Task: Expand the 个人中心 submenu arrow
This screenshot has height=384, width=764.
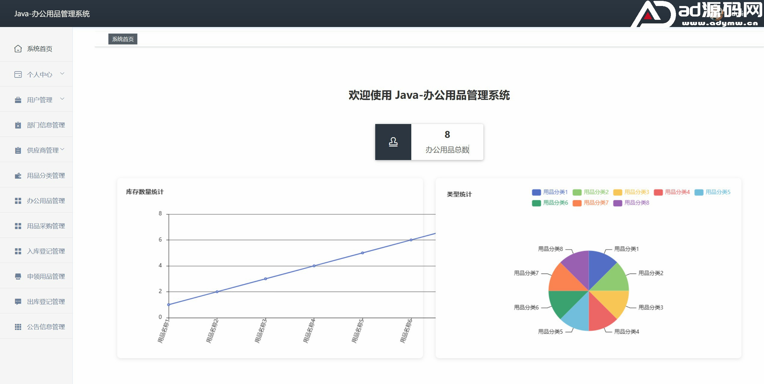Action: 62,74
